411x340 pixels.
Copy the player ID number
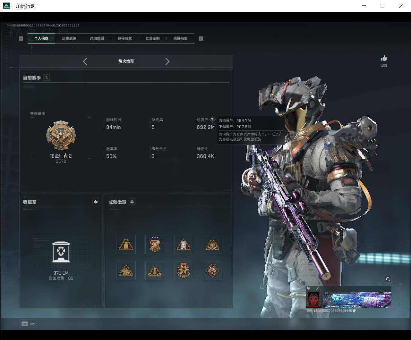click(354, 311)
